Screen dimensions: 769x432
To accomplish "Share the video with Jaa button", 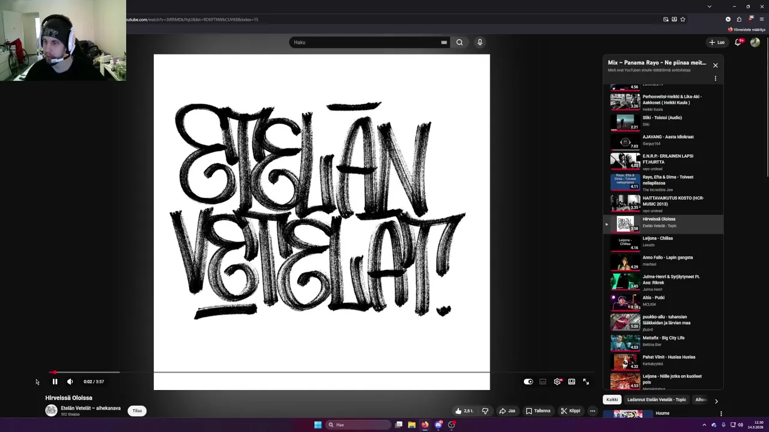I will pos(507,411).
